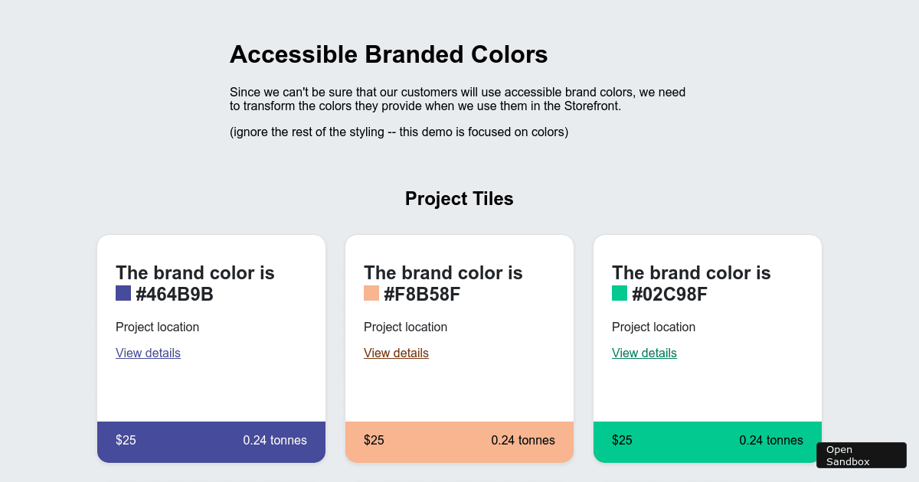Select the $25 price in the peach footer
Screen dimensions: 919x482
pyautogui.click(x=374, y=441)
